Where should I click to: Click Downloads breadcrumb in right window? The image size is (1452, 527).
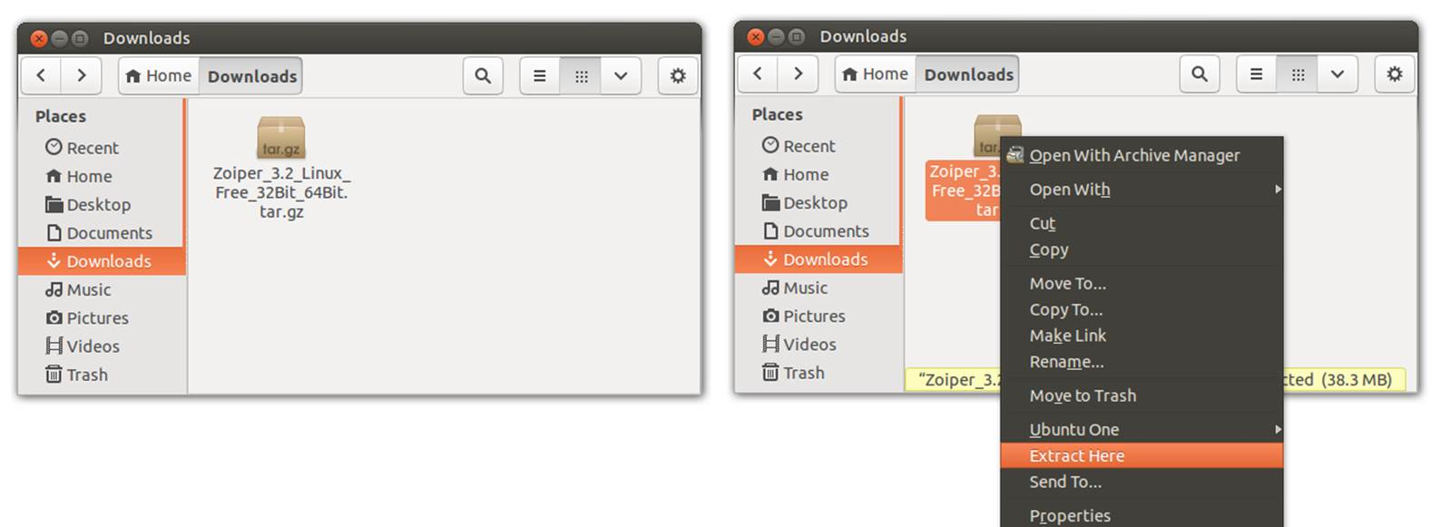(x=969, y=74)
